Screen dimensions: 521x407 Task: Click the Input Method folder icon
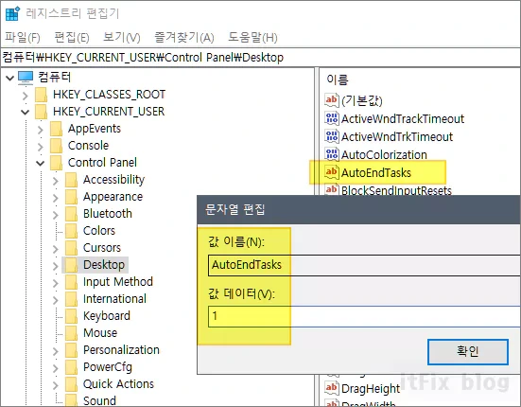pyautogui.click(x=71, y=282)
